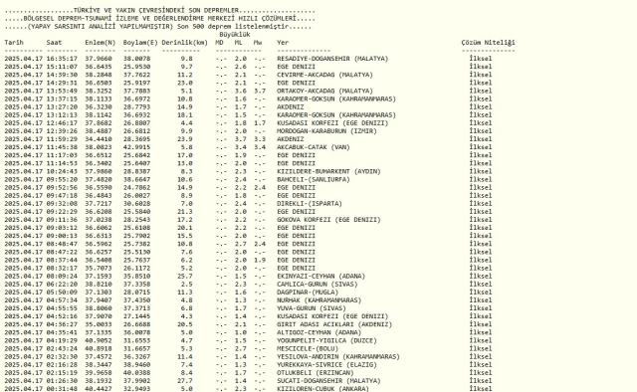Image resolution: width=637 pixels, height=392 pixels.
Task: Click the İlksel entry in the 16:35:17 row
Action: pyautogui.click(x=480, y=59)
